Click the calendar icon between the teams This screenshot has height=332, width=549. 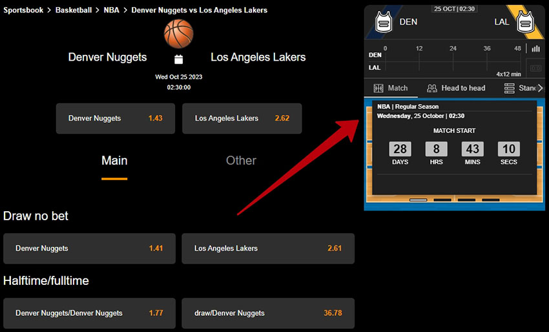pyautogui.click(x=179, y=59)
